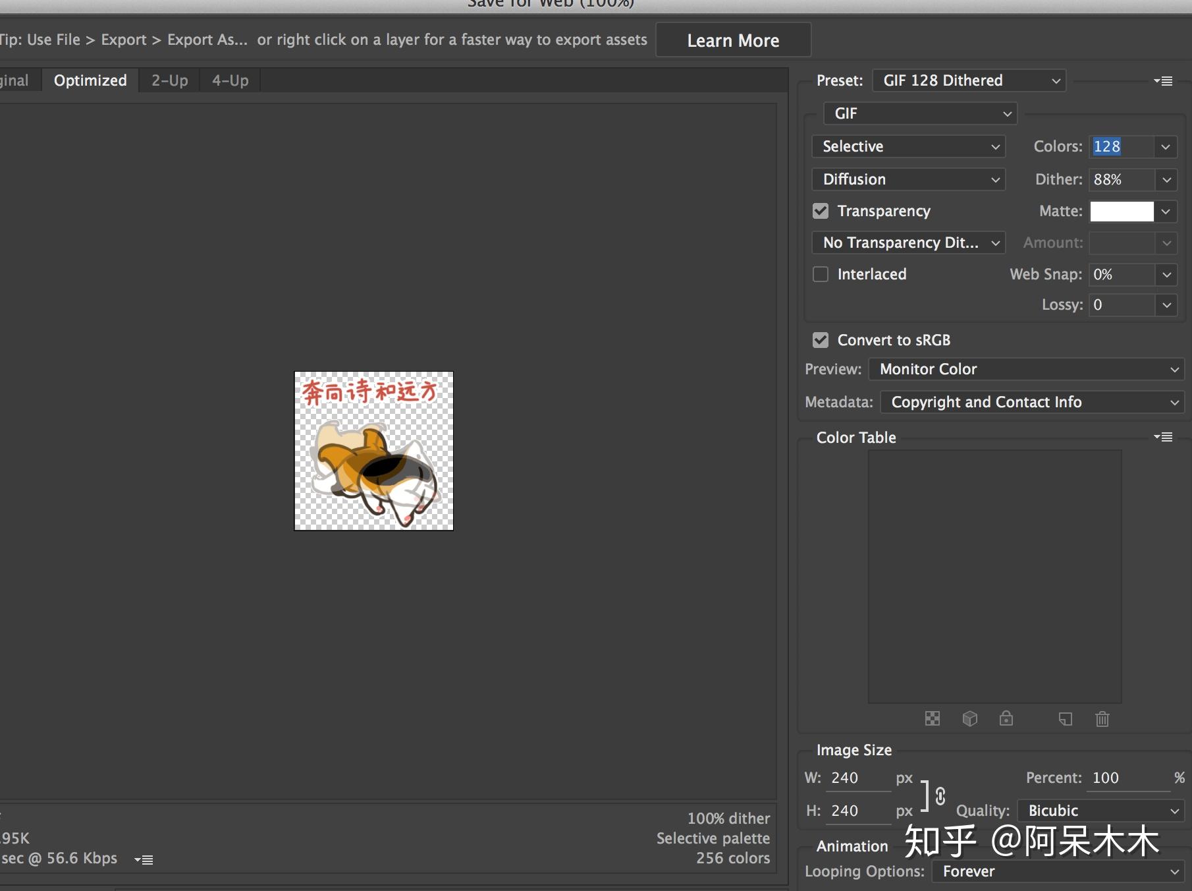Click the new color icon in Color Table

pyautogui.click(x=1065, y=718)
